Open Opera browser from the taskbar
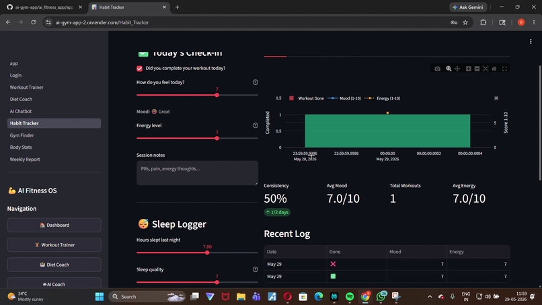Viewport: 542px width, 305px height. (x=287, y=296)
